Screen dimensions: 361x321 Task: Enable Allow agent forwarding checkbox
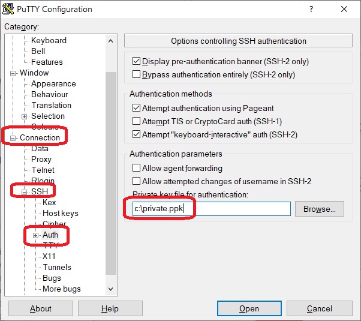[x=136, y=168]
